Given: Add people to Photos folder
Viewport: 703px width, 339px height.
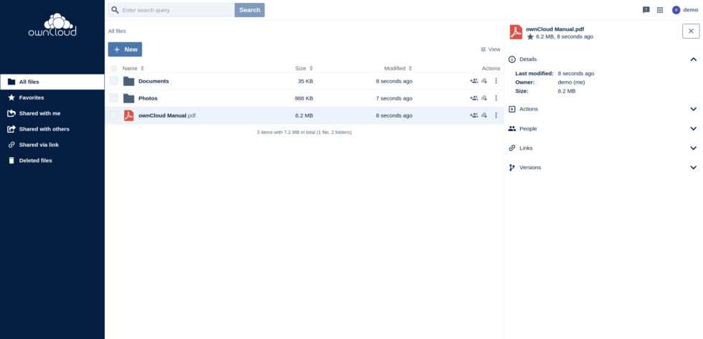Looking at the screenshot, I should tap(474, 98).
